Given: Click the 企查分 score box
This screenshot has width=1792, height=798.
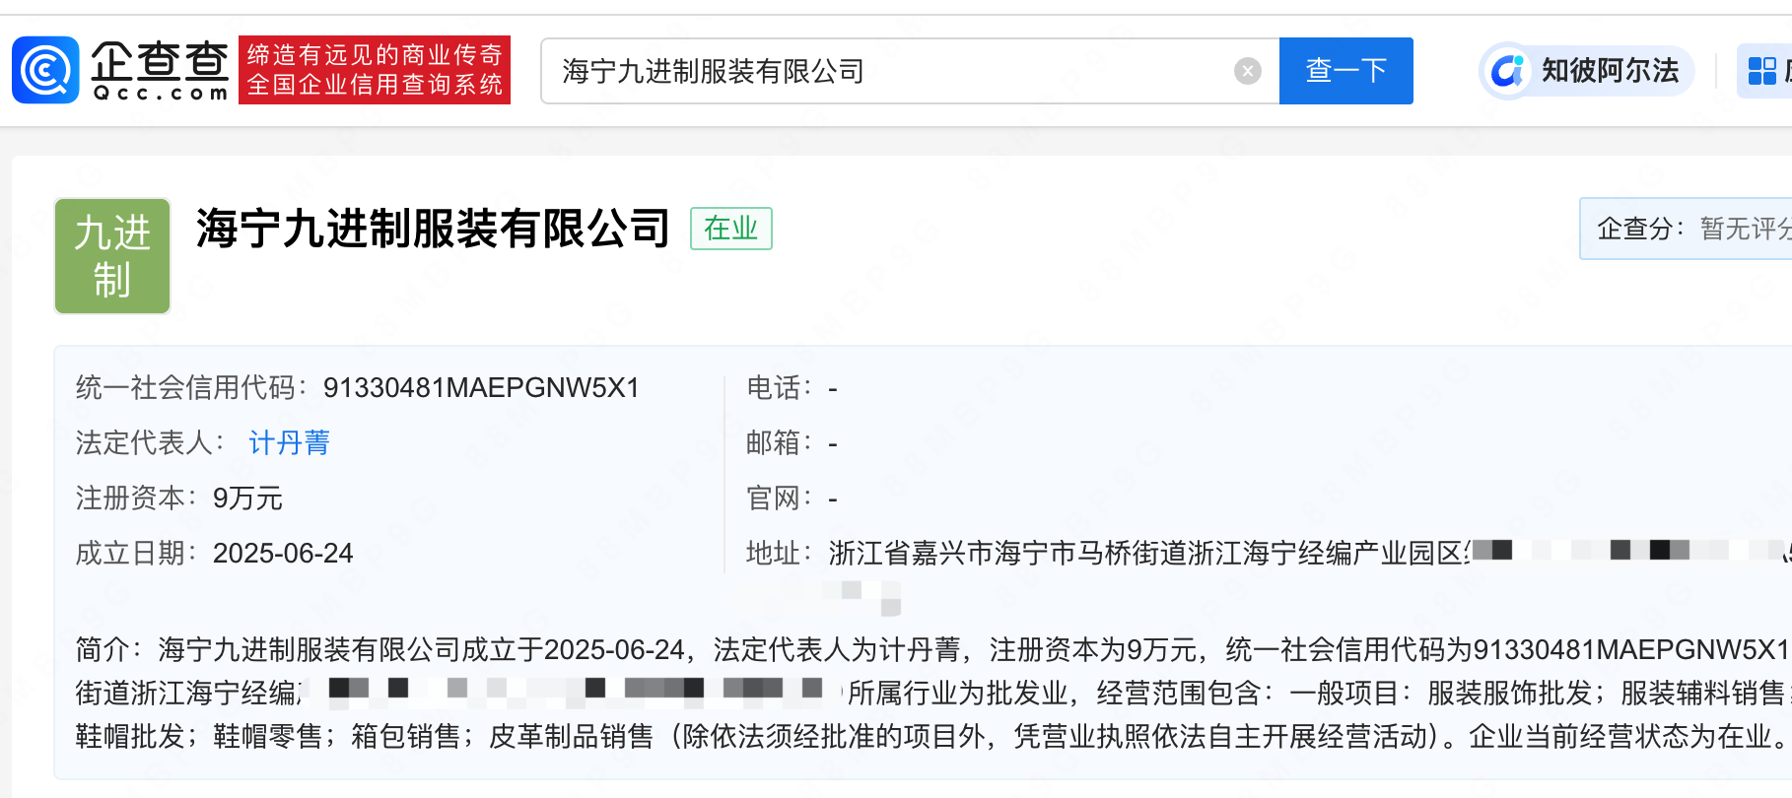Looking at the screenshot, I should (1686, 229).
